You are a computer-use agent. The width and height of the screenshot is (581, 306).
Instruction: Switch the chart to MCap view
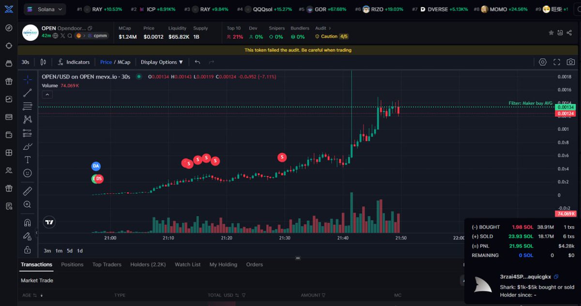(x=124, y=62)
